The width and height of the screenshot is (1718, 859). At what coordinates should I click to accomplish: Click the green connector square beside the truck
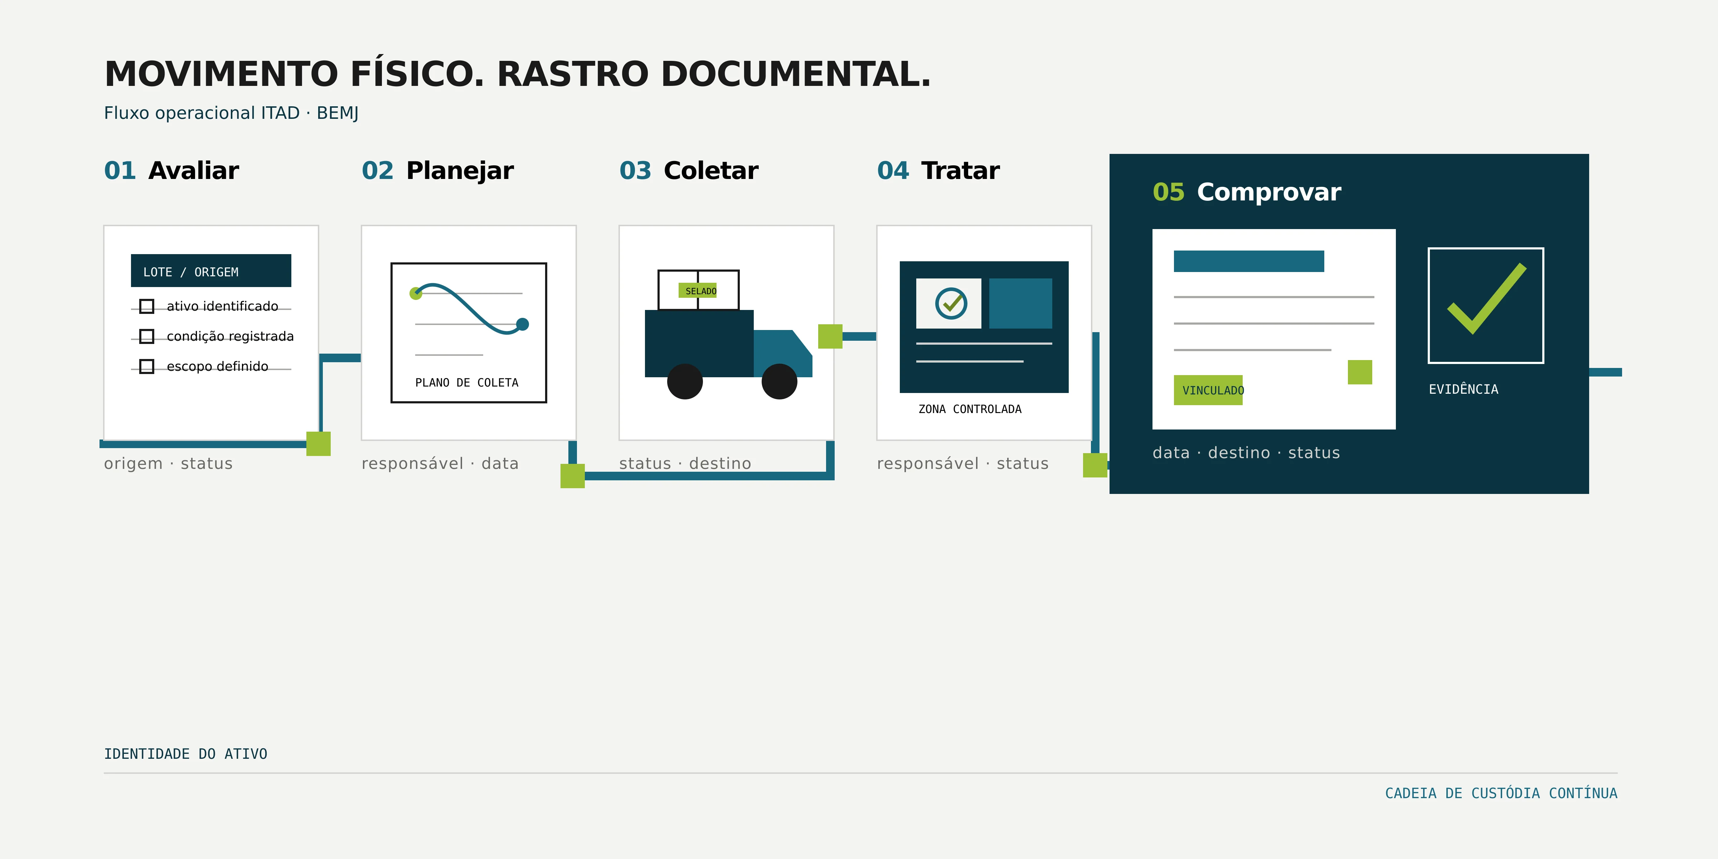pos(830,336)
